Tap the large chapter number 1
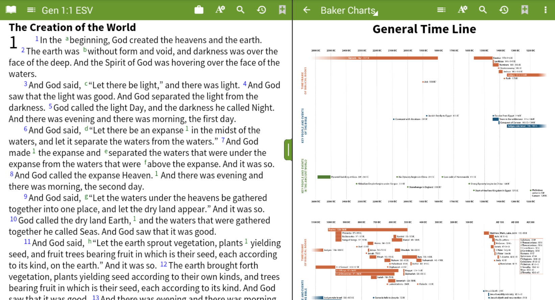Viewport: 555px width, 300px height. coord(13,43)
